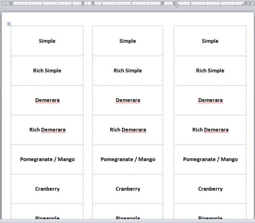Select "Pomegranate / Mango" in the middle column

click(127, 159)
